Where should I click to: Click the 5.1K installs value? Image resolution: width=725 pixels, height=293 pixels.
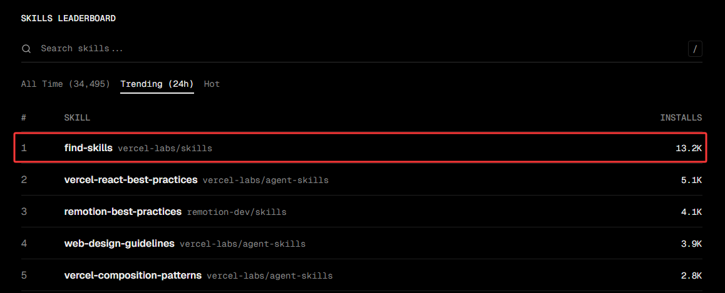click(691, 180)
